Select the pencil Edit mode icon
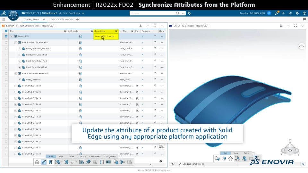The width and height of the screenshot is (308, 173). tap(44, 162)
